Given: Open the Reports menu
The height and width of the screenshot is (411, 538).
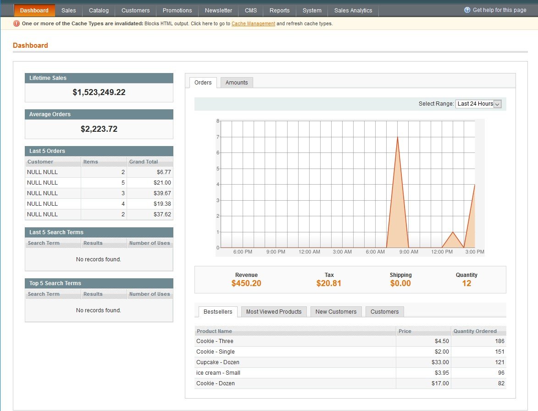Looking at the screenshot, I should (279, 11).
